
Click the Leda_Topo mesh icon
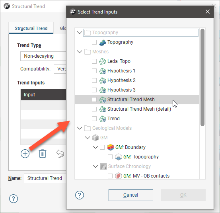(x=102, y=61)
